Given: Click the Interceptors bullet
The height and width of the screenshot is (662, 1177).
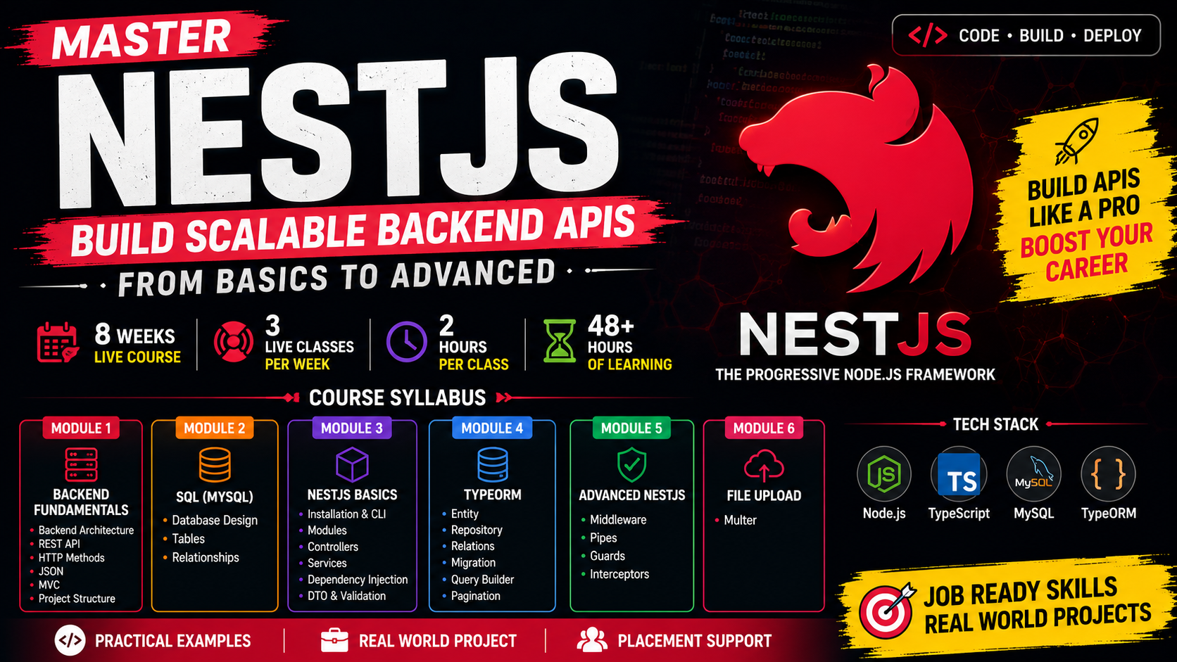Looking at the screenshot, I should (619, 574).
